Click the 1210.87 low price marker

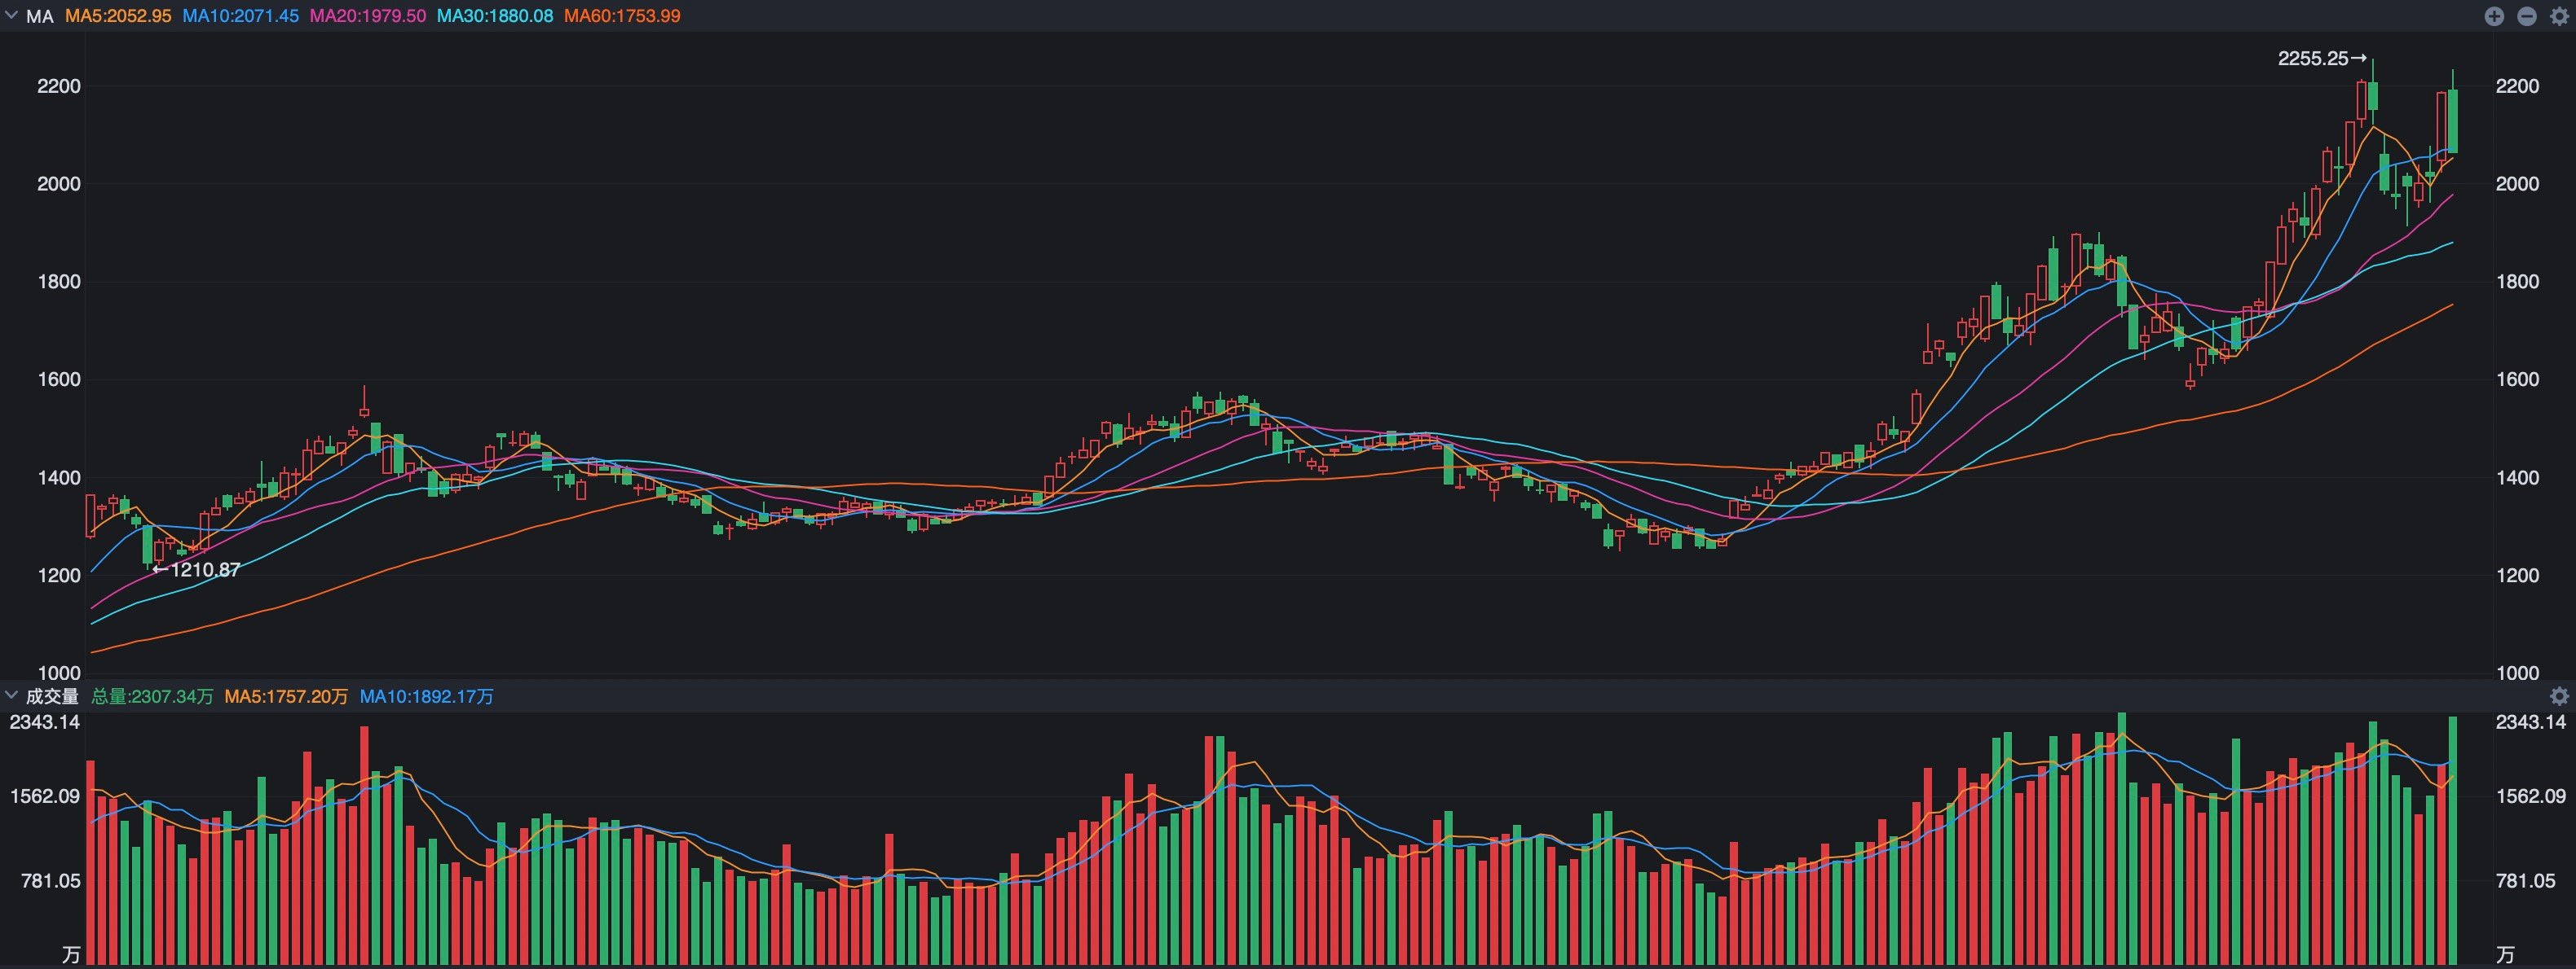click(x=197, y=571)
